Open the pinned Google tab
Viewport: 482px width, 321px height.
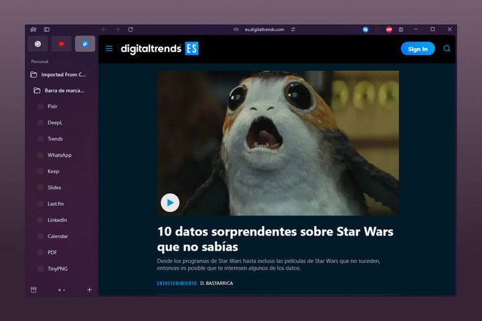(x=37, y=44)
